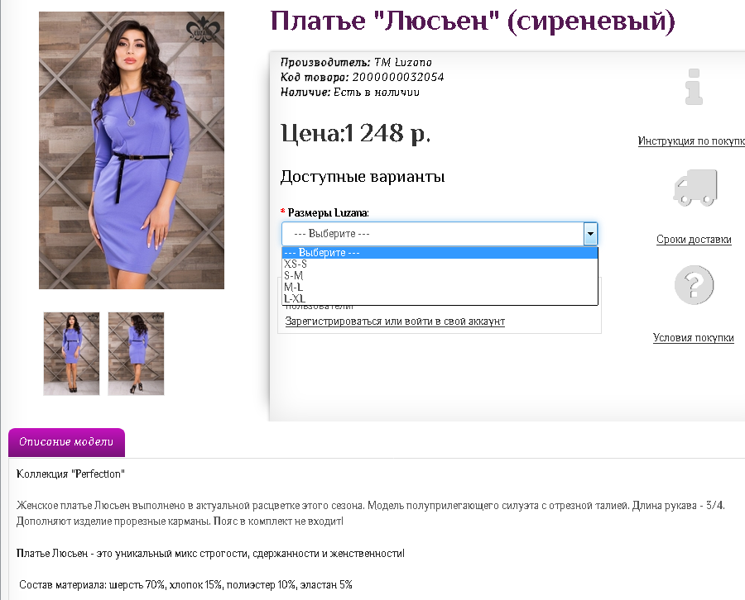View the front full-length dress thumbnail

(x=71, y=354)
